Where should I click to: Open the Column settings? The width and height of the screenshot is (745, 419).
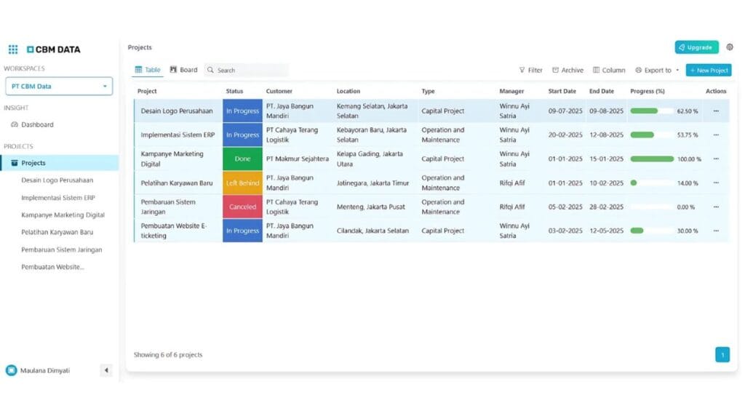(609, 70)
